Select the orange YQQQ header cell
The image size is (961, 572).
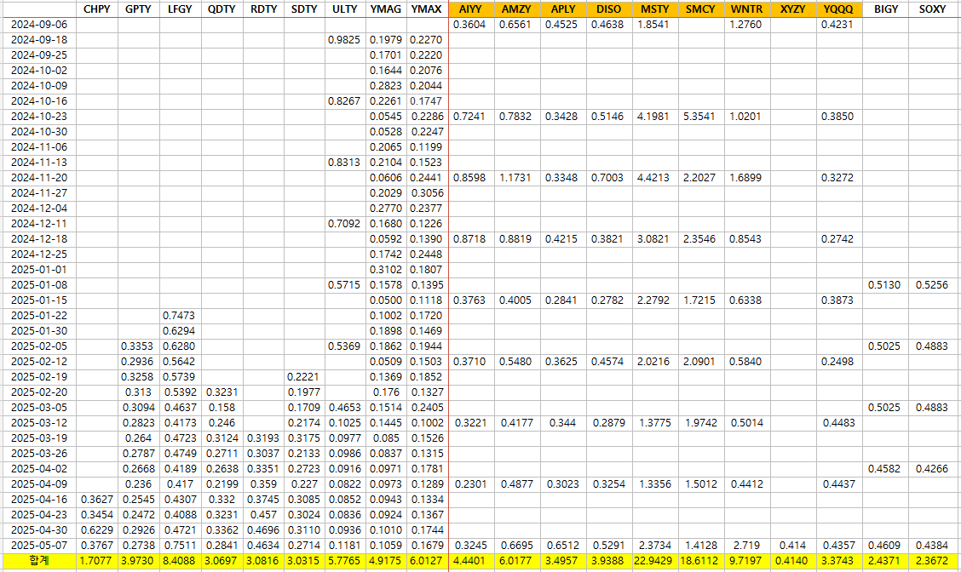click(838, 9)
